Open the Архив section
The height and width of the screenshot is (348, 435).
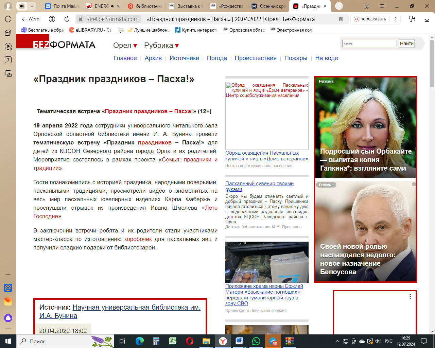153,58
